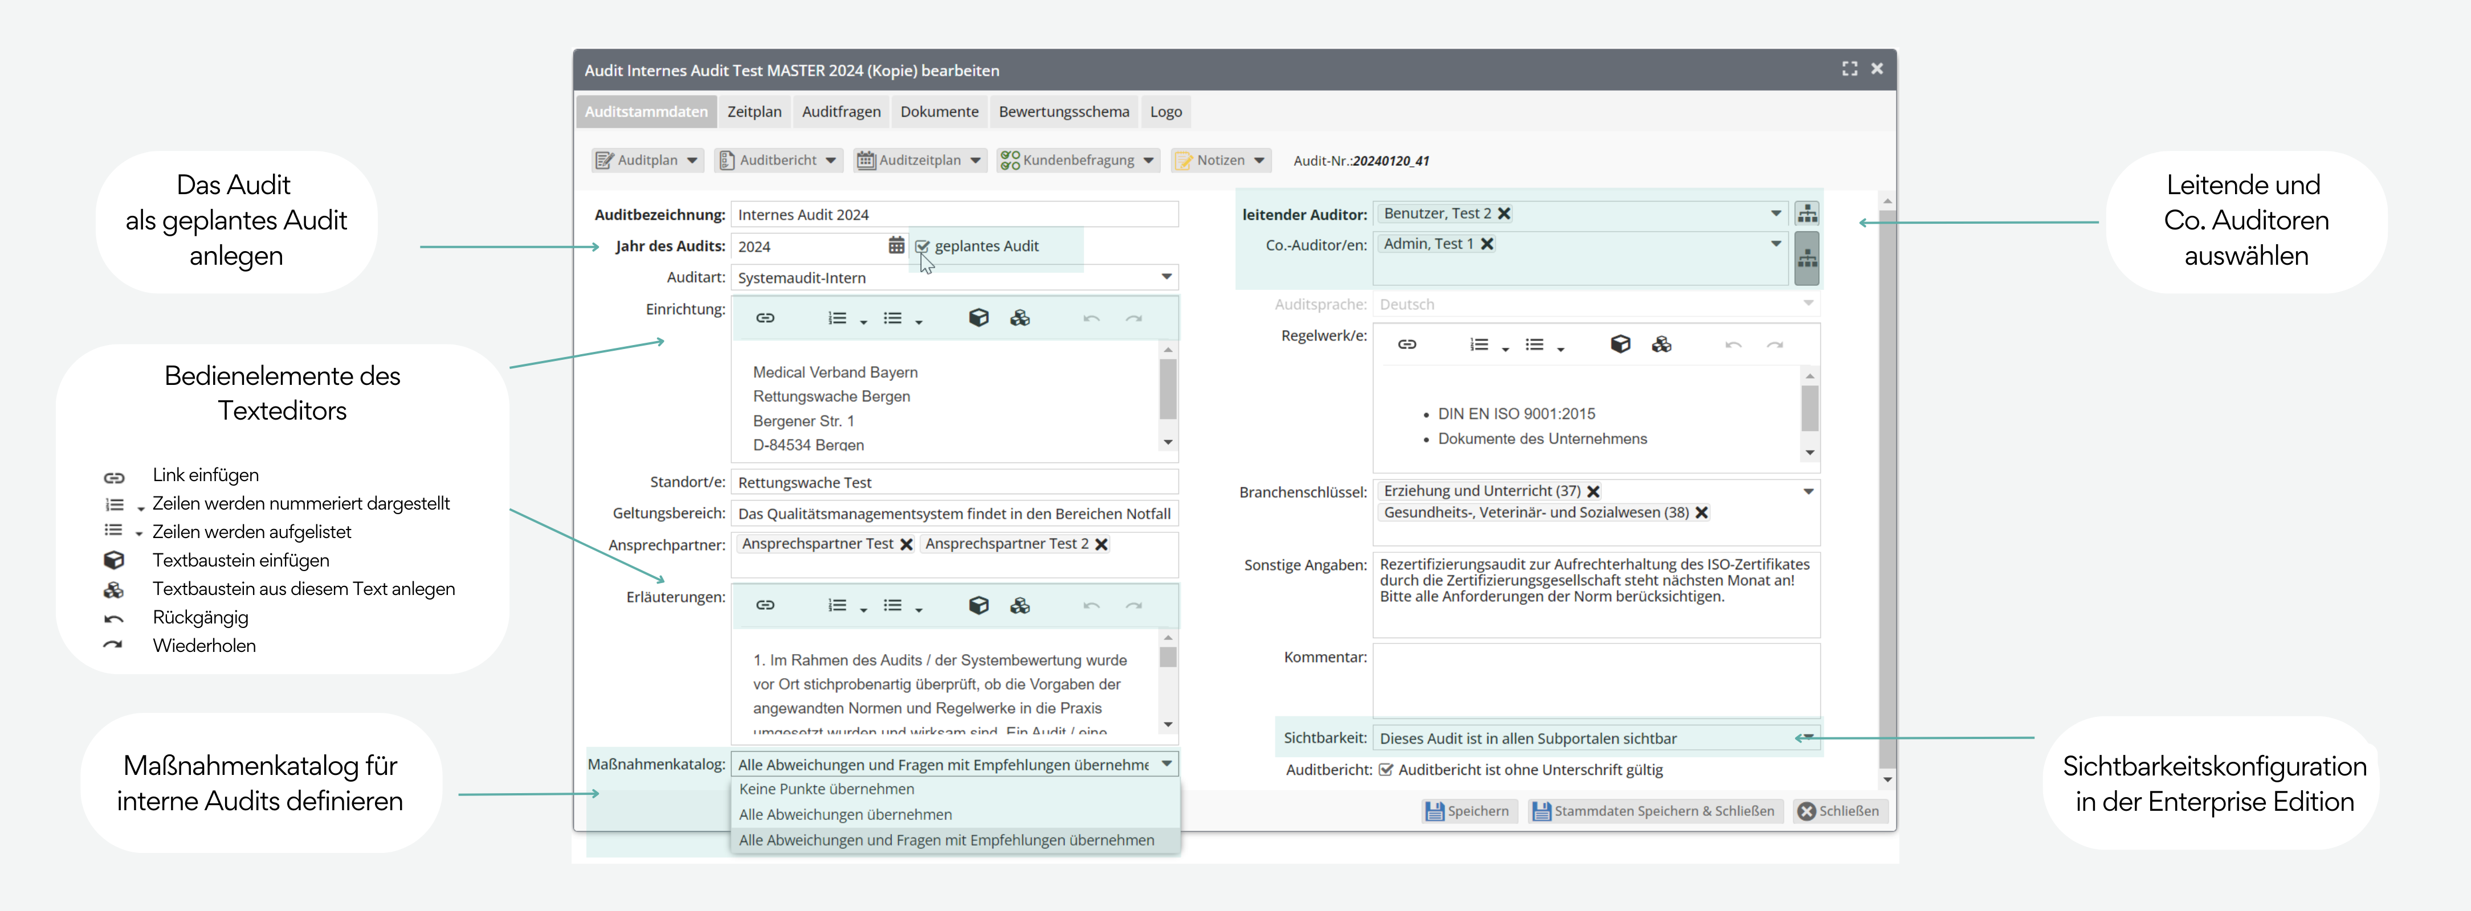Remove Benutzer, Test 2 from leitender Auditor
Viewport: 2471px width, 911px height.
click(1504, 214)
